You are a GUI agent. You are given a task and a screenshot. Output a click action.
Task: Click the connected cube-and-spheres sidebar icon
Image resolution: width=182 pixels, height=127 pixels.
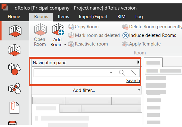click(x=14, y=88)
